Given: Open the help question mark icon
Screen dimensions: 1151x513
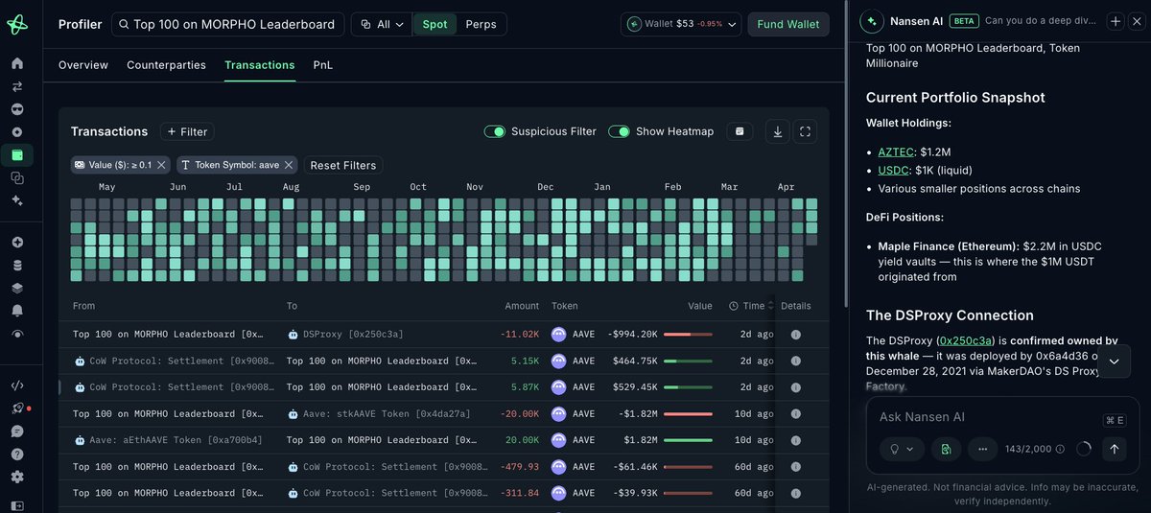Looking at the screenshot, I should [x=17, y=455].
